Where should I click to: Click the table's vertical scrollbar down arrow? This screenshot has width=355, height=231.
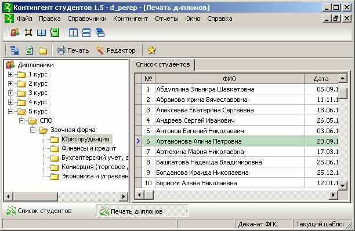point(342,185)
